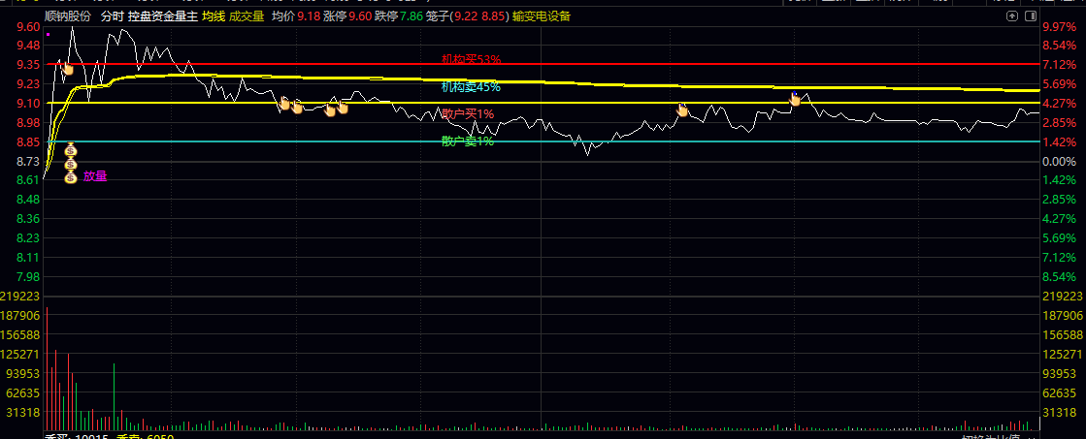
Task: Click the 散户买1% label
Action: 468,114
